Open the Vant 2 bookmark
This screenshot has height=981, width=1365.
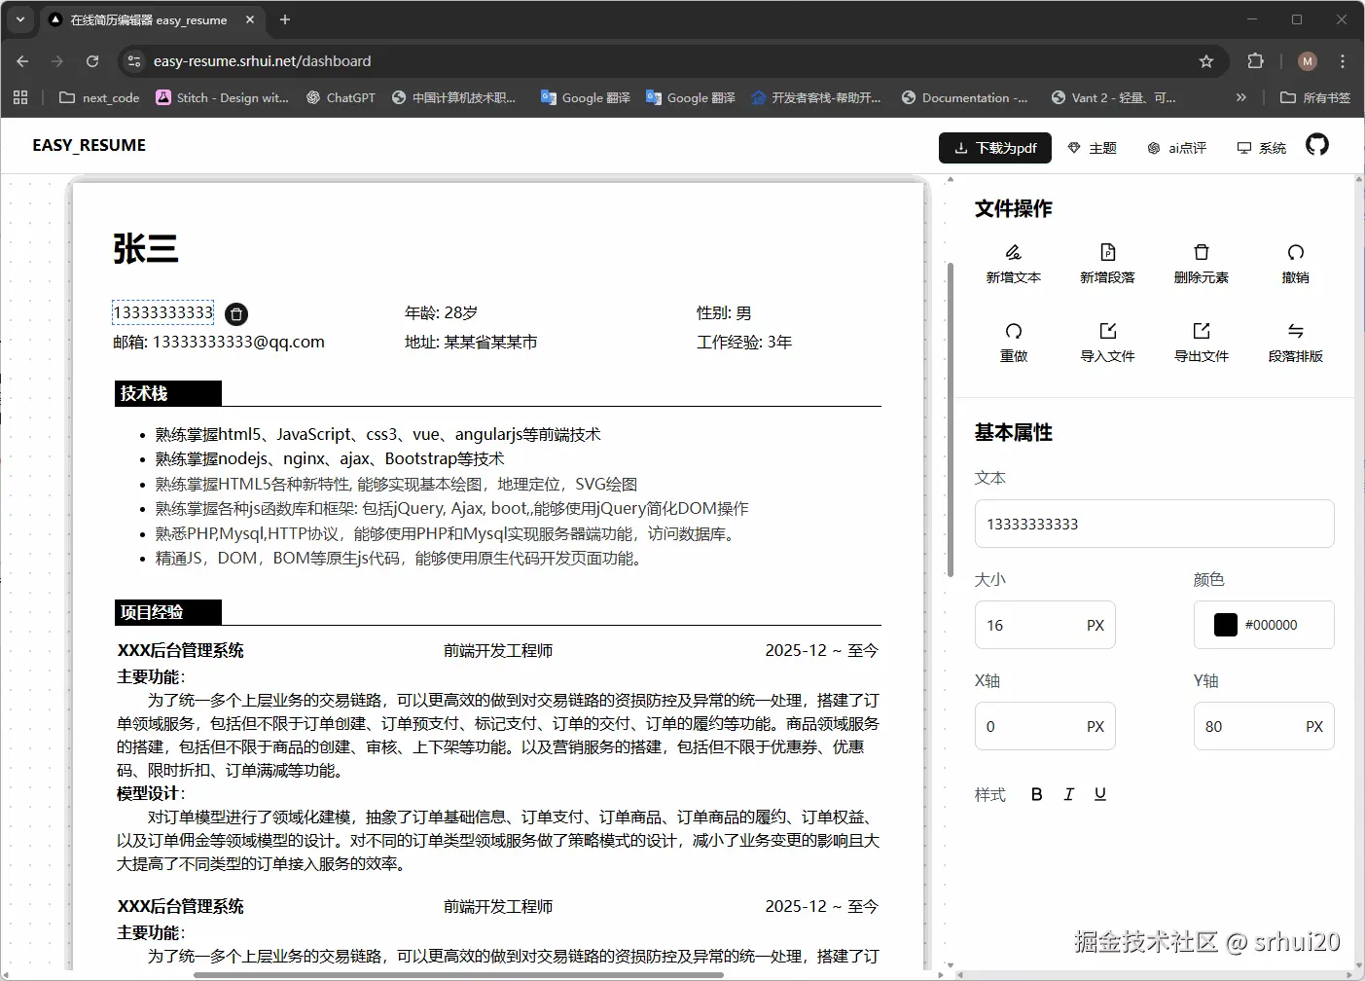coord(1114,97)
